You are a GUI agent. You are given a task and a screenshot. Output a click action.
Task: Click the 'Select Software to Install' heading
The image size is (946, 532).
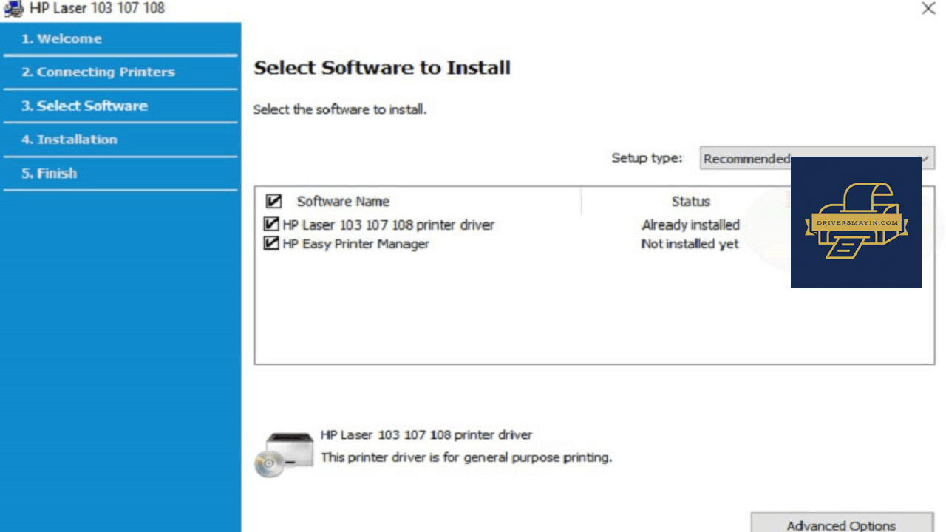[382, 68]
